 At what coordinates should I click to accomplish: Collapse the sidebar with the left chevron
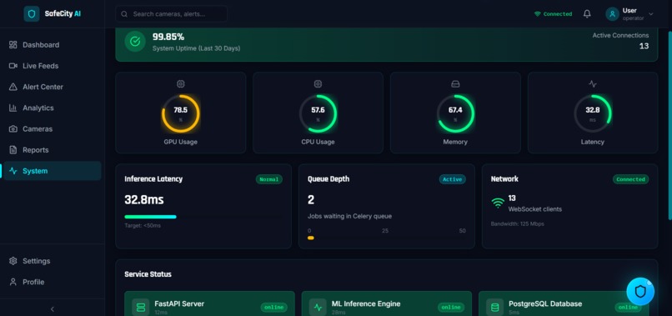click(x=53, y=308)
